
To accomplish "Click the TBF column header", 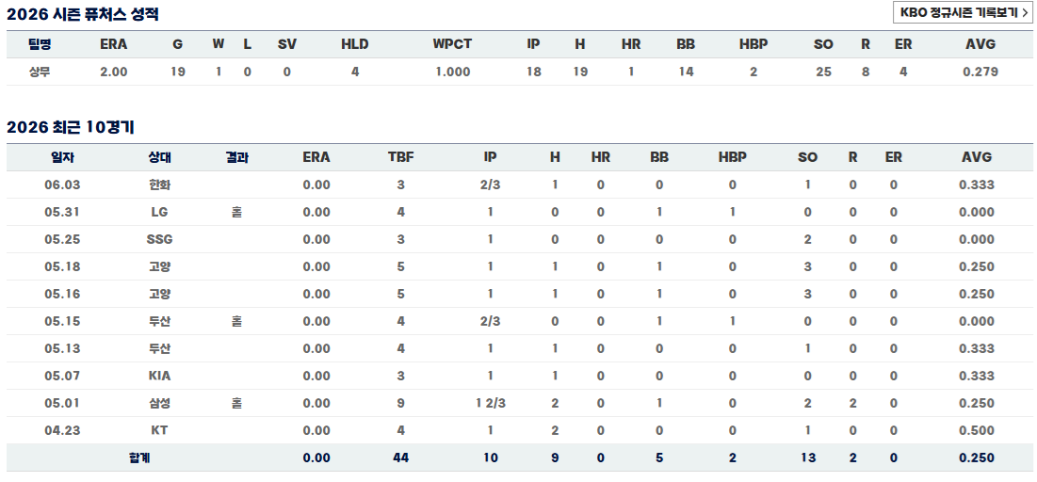I will pyautogui.click(x=401, y=157).
